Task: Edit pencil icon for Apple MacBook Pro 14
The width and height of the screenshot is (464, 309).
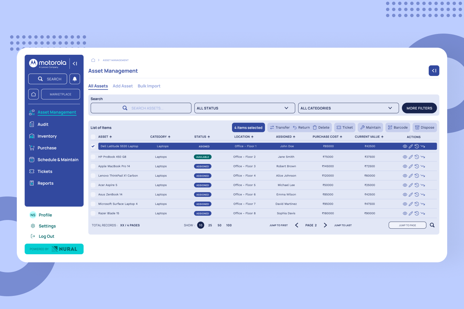Action: 411,166
